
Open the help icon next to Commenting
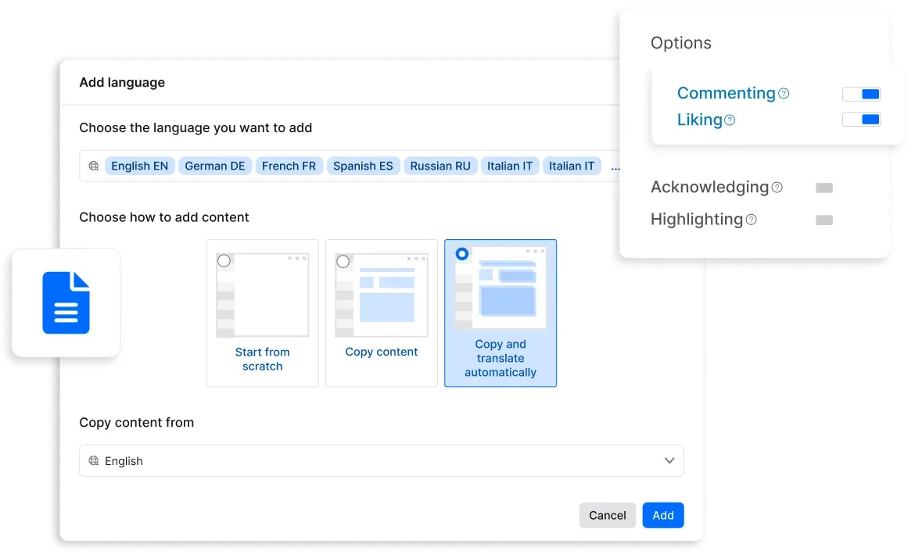tap(784, 93)
